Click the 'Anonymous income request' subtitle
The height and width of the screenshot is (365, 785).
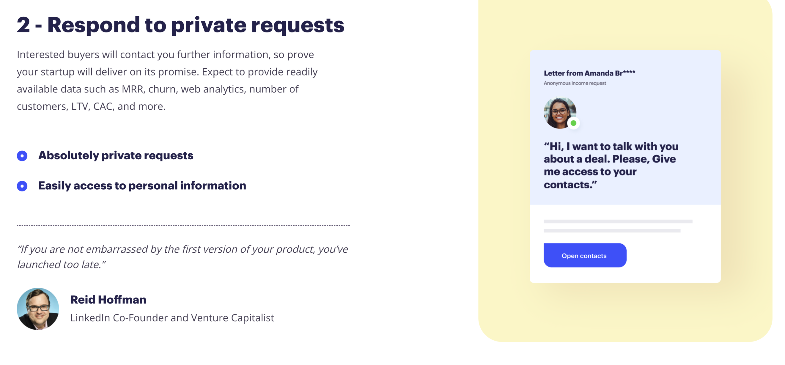click(575, 83)
